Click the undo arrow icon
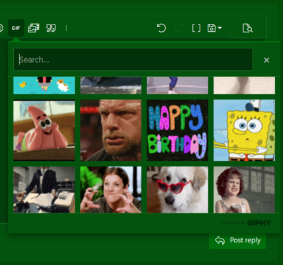 click(x=161, y=28)
